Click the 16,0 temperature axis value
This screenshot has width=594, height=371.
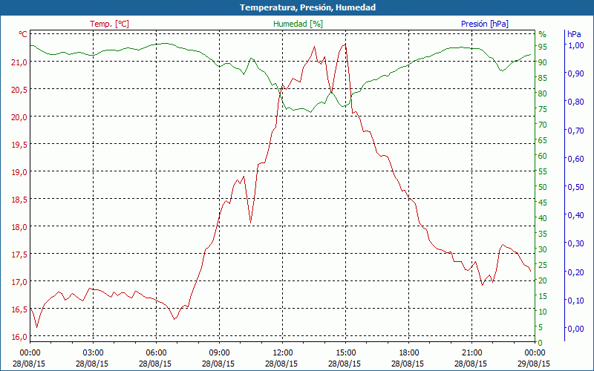[19, 337]
